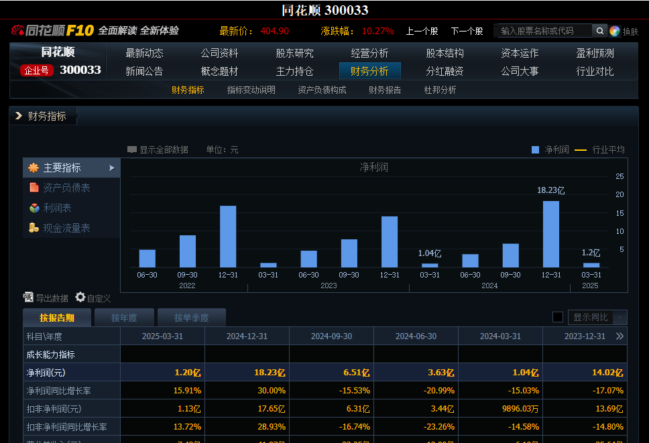
Task: Click the search magnifier icon
Action: (x=599, y=31)
